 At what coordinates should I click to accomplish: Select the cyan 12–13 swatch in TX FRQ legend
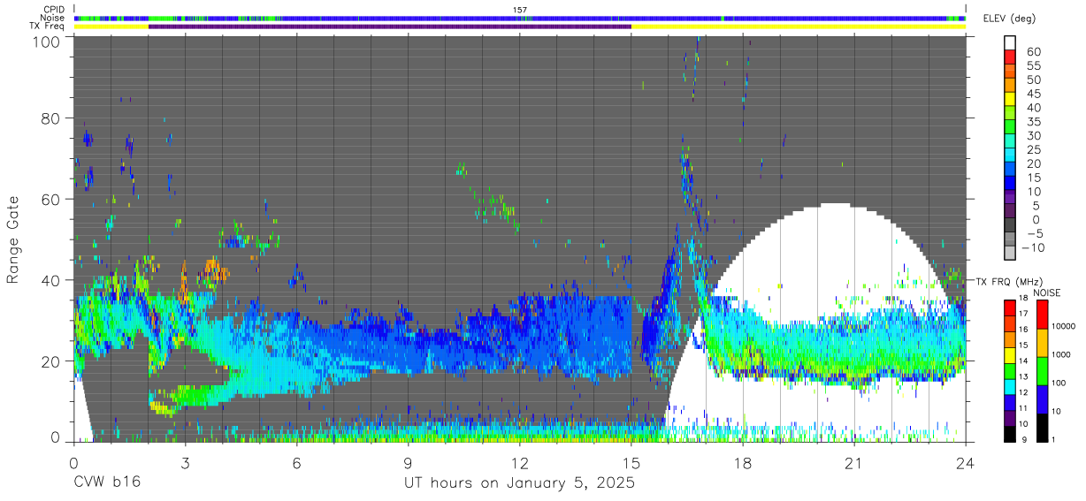tap(1009, 386)
